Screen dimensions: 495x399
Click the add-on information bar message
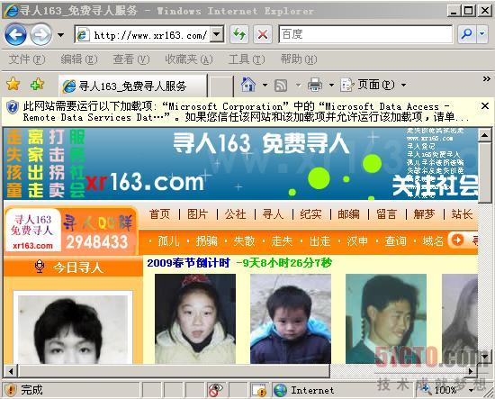247,112
